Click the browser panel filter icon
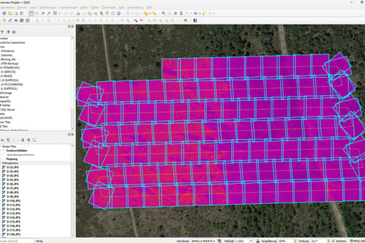Viewport: 365px width, 243px height. [2, 32]
